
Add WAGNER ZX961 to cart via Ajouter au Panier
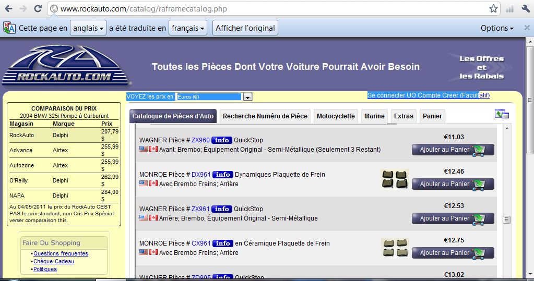point(453,218)
